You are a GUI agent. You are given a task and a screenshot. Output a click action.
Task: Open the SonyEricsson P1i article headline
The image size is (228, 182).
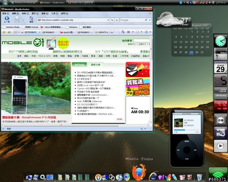pyautogui.click(x=29, y=117)
